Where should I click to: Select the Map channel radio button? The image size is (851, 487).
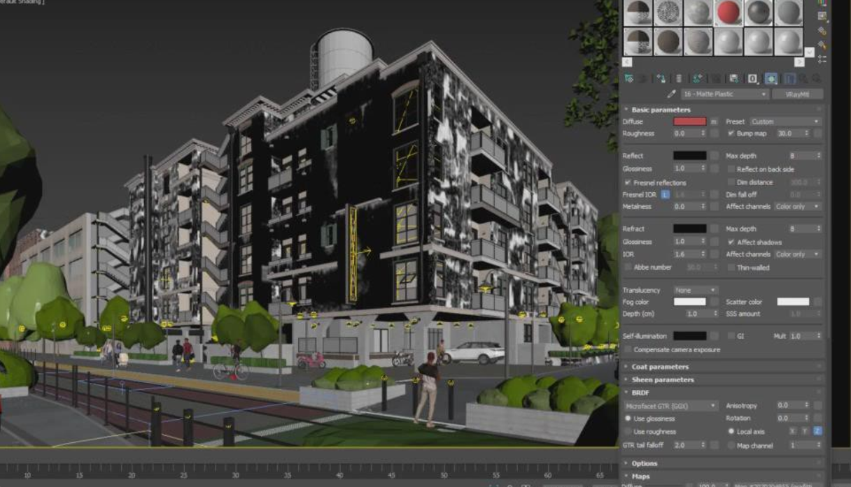[731, 445]
